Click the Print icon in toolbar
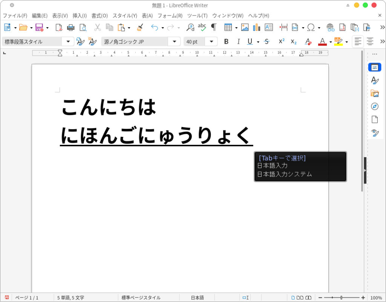 point(70,27)
